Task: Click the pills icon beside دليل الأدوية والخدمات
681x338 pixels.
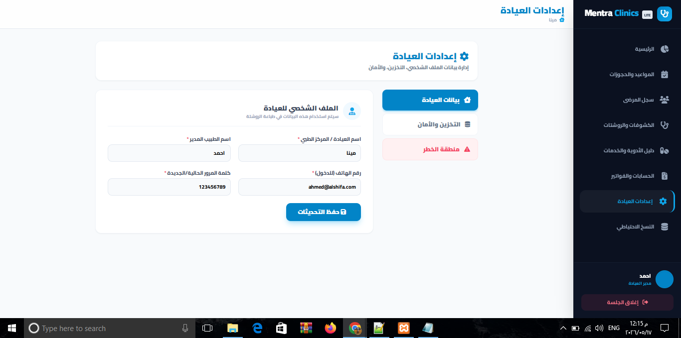Action: (664, 150)
